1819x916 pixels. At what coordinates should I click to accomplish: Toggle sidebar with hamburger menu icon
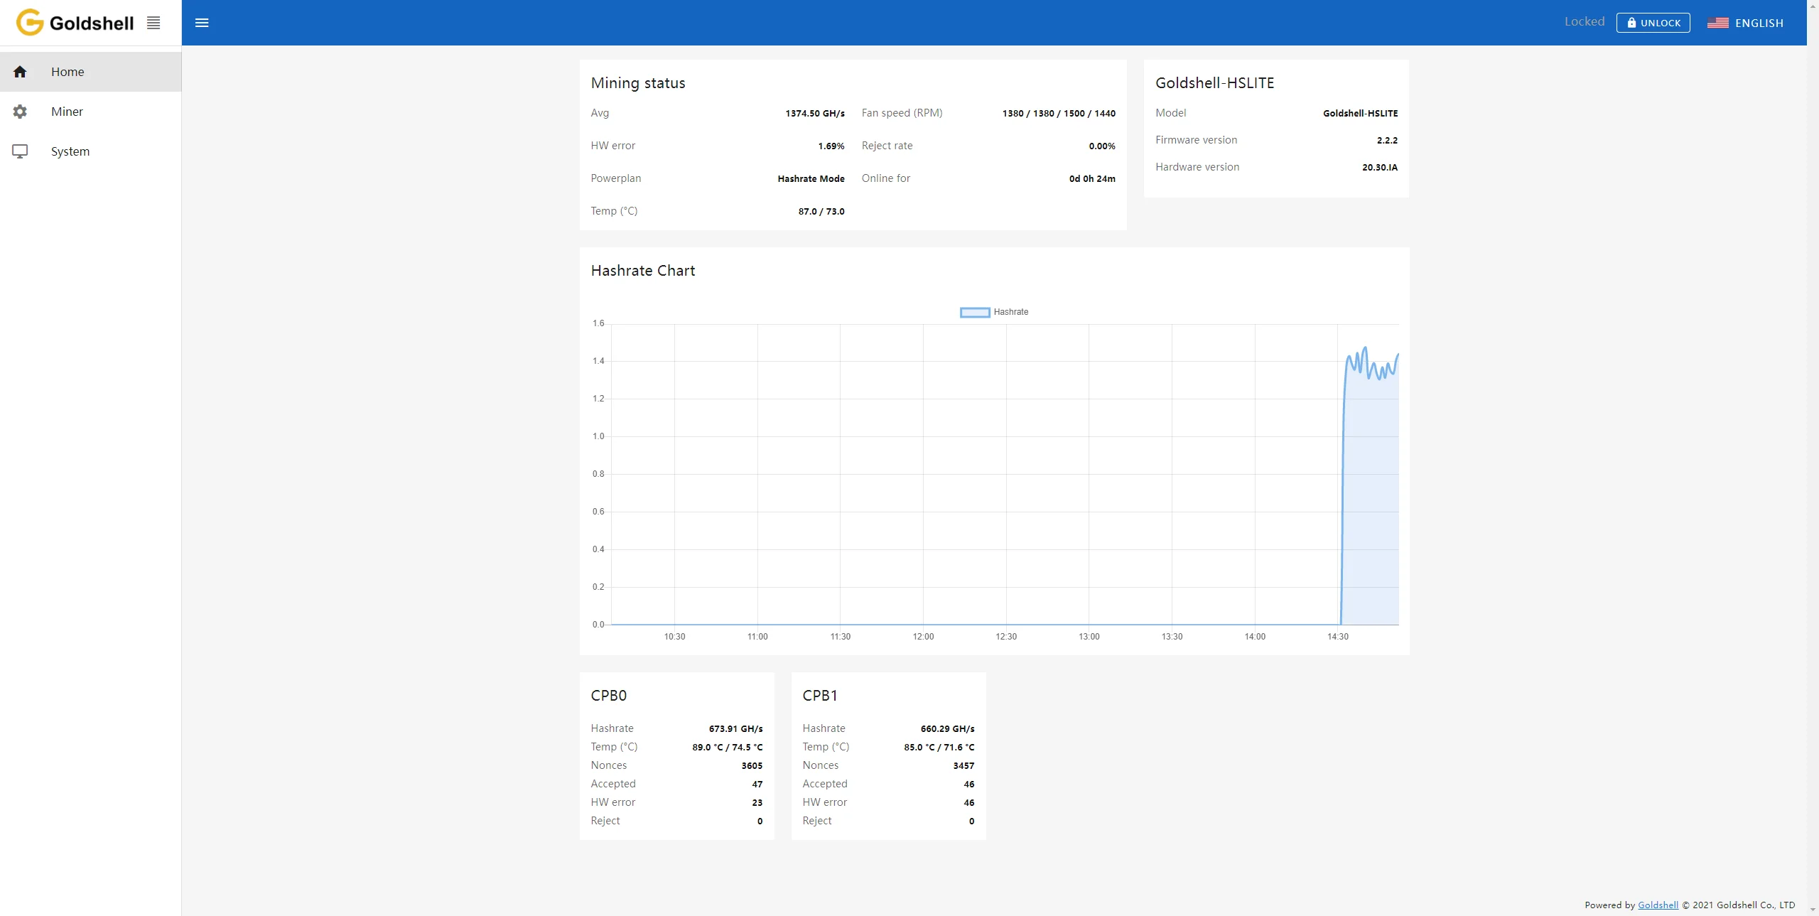coord(202,23)
